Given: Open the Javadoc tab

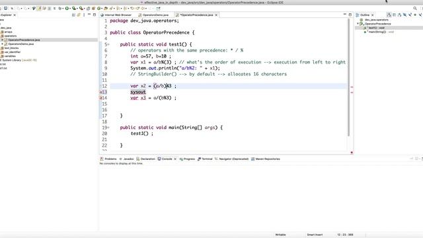Looking at the screenshot, I should 126,159.
